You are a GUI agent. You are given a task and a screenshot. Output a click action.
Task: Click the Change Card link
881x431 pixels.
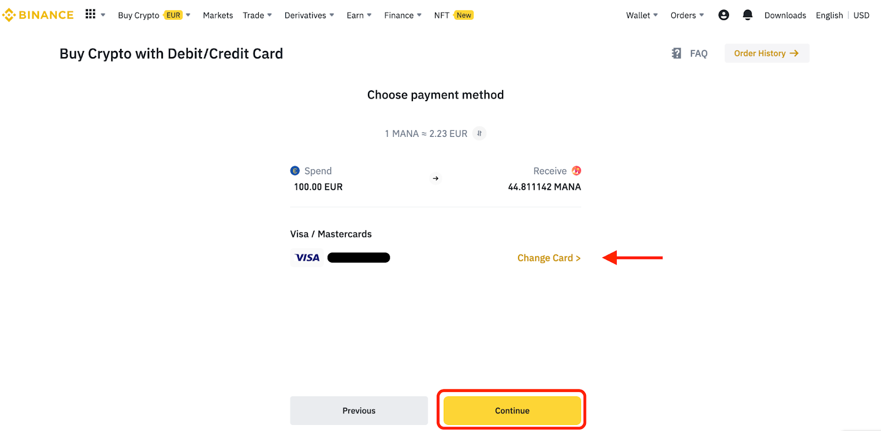[x=548, y=257]
